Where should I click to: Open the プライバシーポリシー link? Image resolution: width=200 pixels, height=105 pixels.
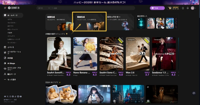pos(9,102)
